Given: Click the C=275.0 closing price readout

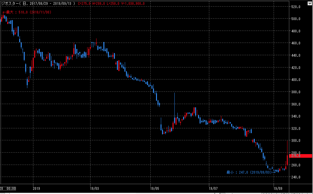Looking at the screenshot, I should point(84,3).
